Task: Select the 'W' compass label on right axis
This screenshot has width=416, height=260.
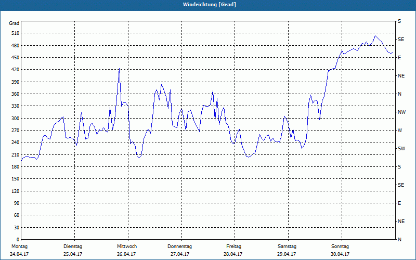Action: click(400, 131)
